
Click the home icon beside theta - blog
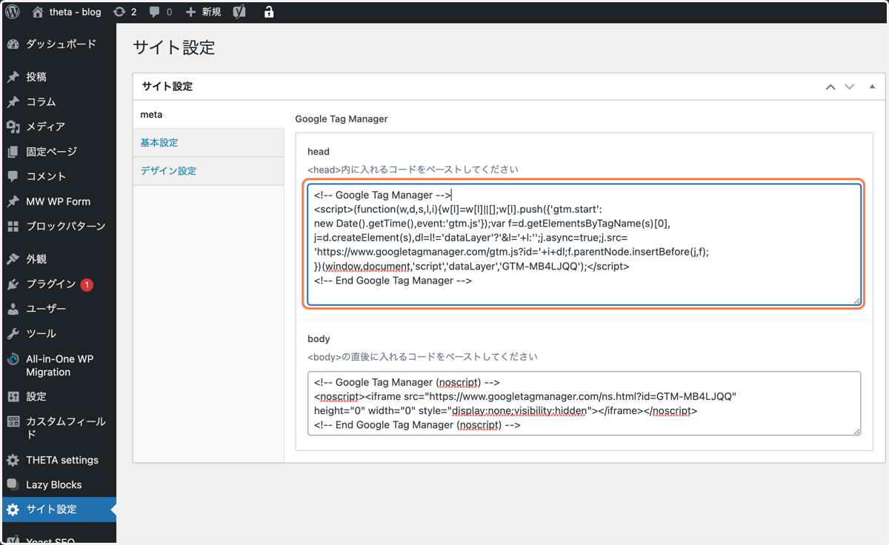point(39,12)
